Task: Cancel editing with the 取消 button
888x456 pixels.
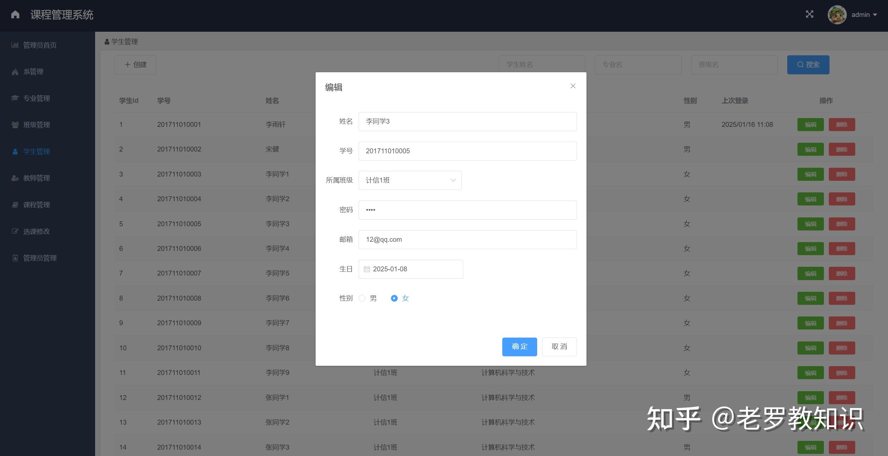Action: pyautogui.click(x=559, y=346)
